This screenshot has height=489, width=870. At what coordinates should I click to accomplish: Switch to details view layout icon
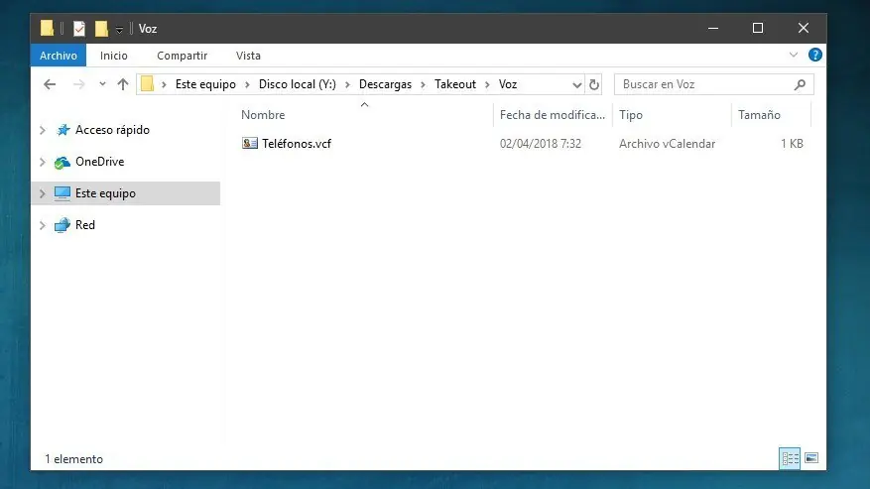click(x=790, y=458)
